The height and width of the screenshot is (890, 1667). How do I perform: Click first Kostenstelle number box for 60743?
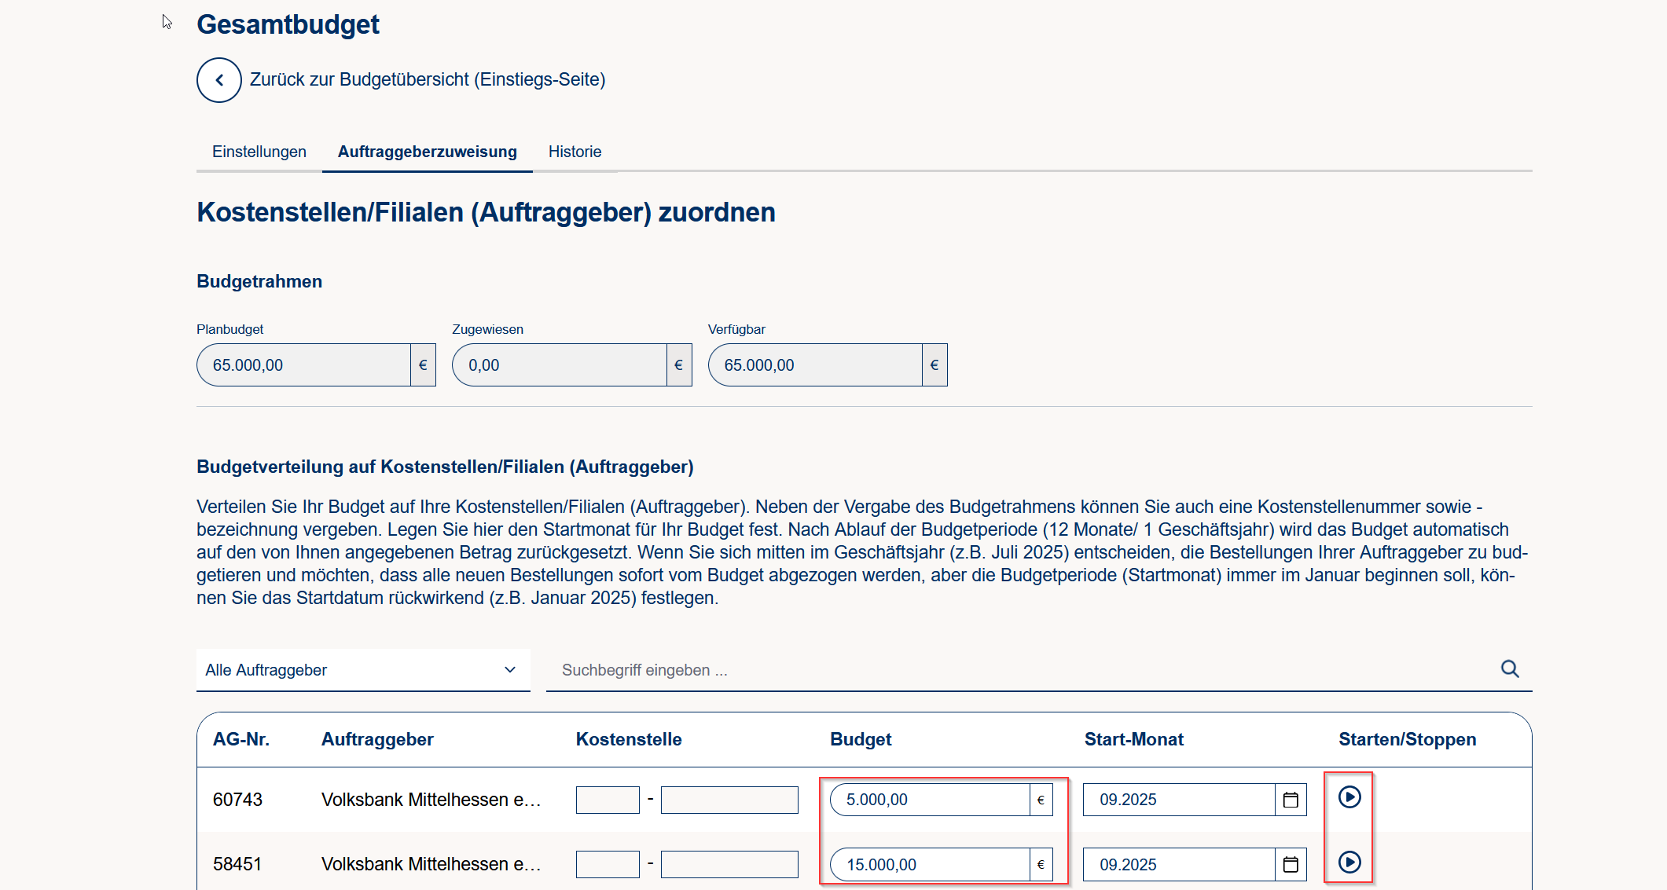607,800
